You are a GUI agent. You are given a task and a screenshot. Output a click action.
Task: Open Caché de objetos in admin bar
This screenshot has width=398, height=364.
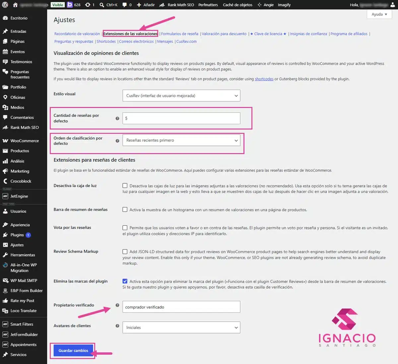(237, 5)
